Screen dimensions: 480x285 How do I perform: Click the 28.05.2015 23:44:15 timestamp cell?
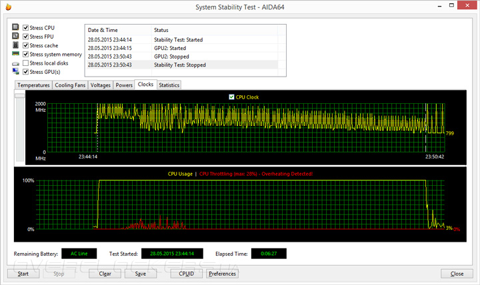[110, 48]
